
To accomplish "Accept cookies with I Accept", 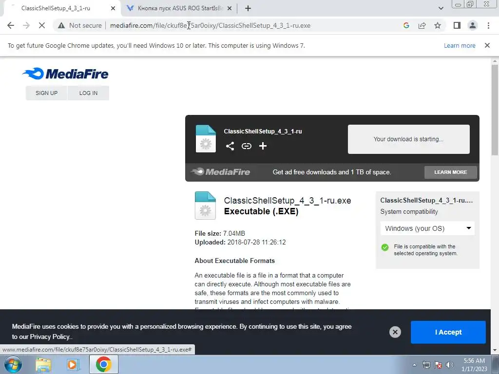I will tap(448, 332).
